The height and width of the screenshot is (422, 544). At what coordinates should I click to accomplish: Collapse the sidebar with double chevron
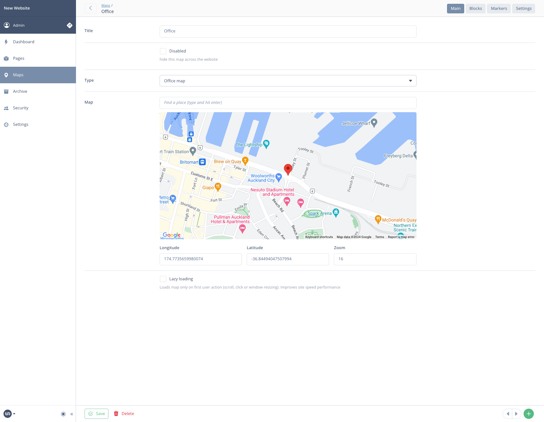tap(72, 414)
